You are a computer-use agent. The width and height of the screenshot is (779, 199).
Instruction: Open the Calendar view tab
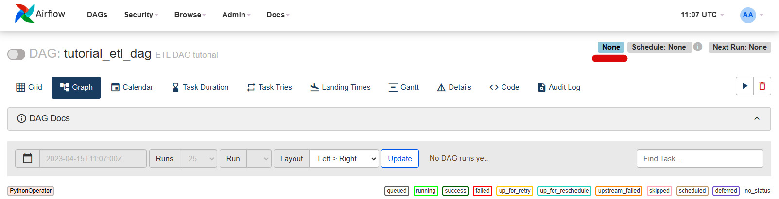132,87
